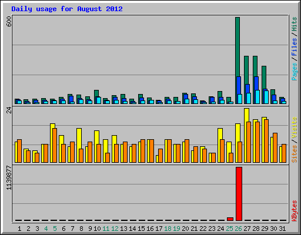Click the 'Daily usage for August 2012' title
The width and height of the screenshot is (301, 235).
[x=67, y=9]
